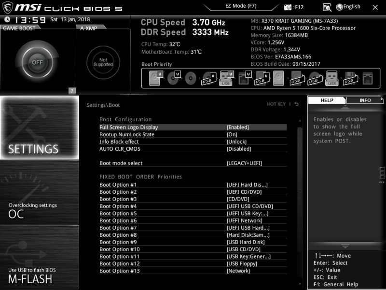The image size is (386, 290).
Task: Click the clock icon beside the time
Action: click(x=7, y=19)
